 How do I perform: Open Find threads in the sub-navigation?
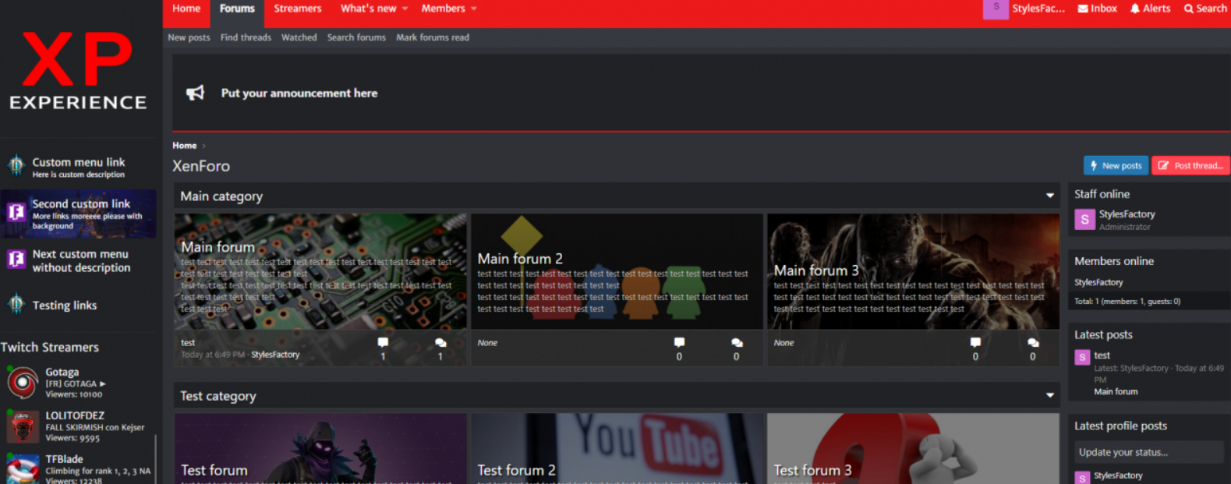[x=246, y=37]
